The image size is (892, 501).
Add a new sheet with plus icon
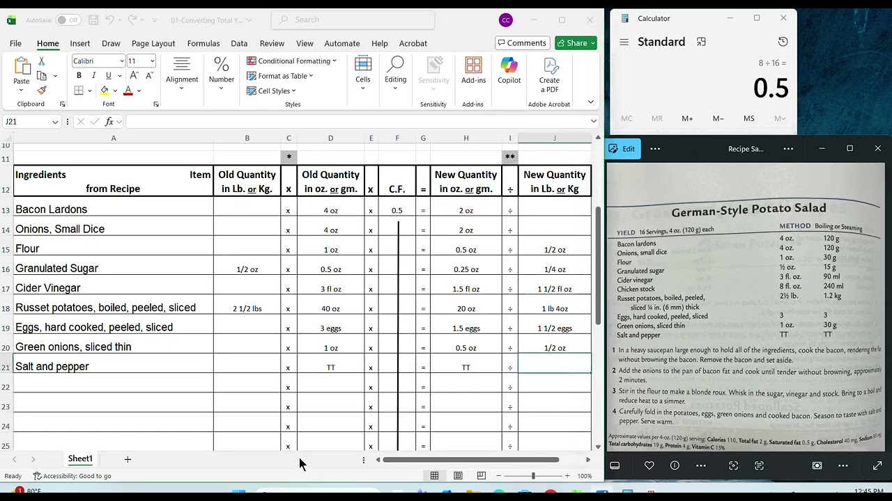click(x=128, y=459)
